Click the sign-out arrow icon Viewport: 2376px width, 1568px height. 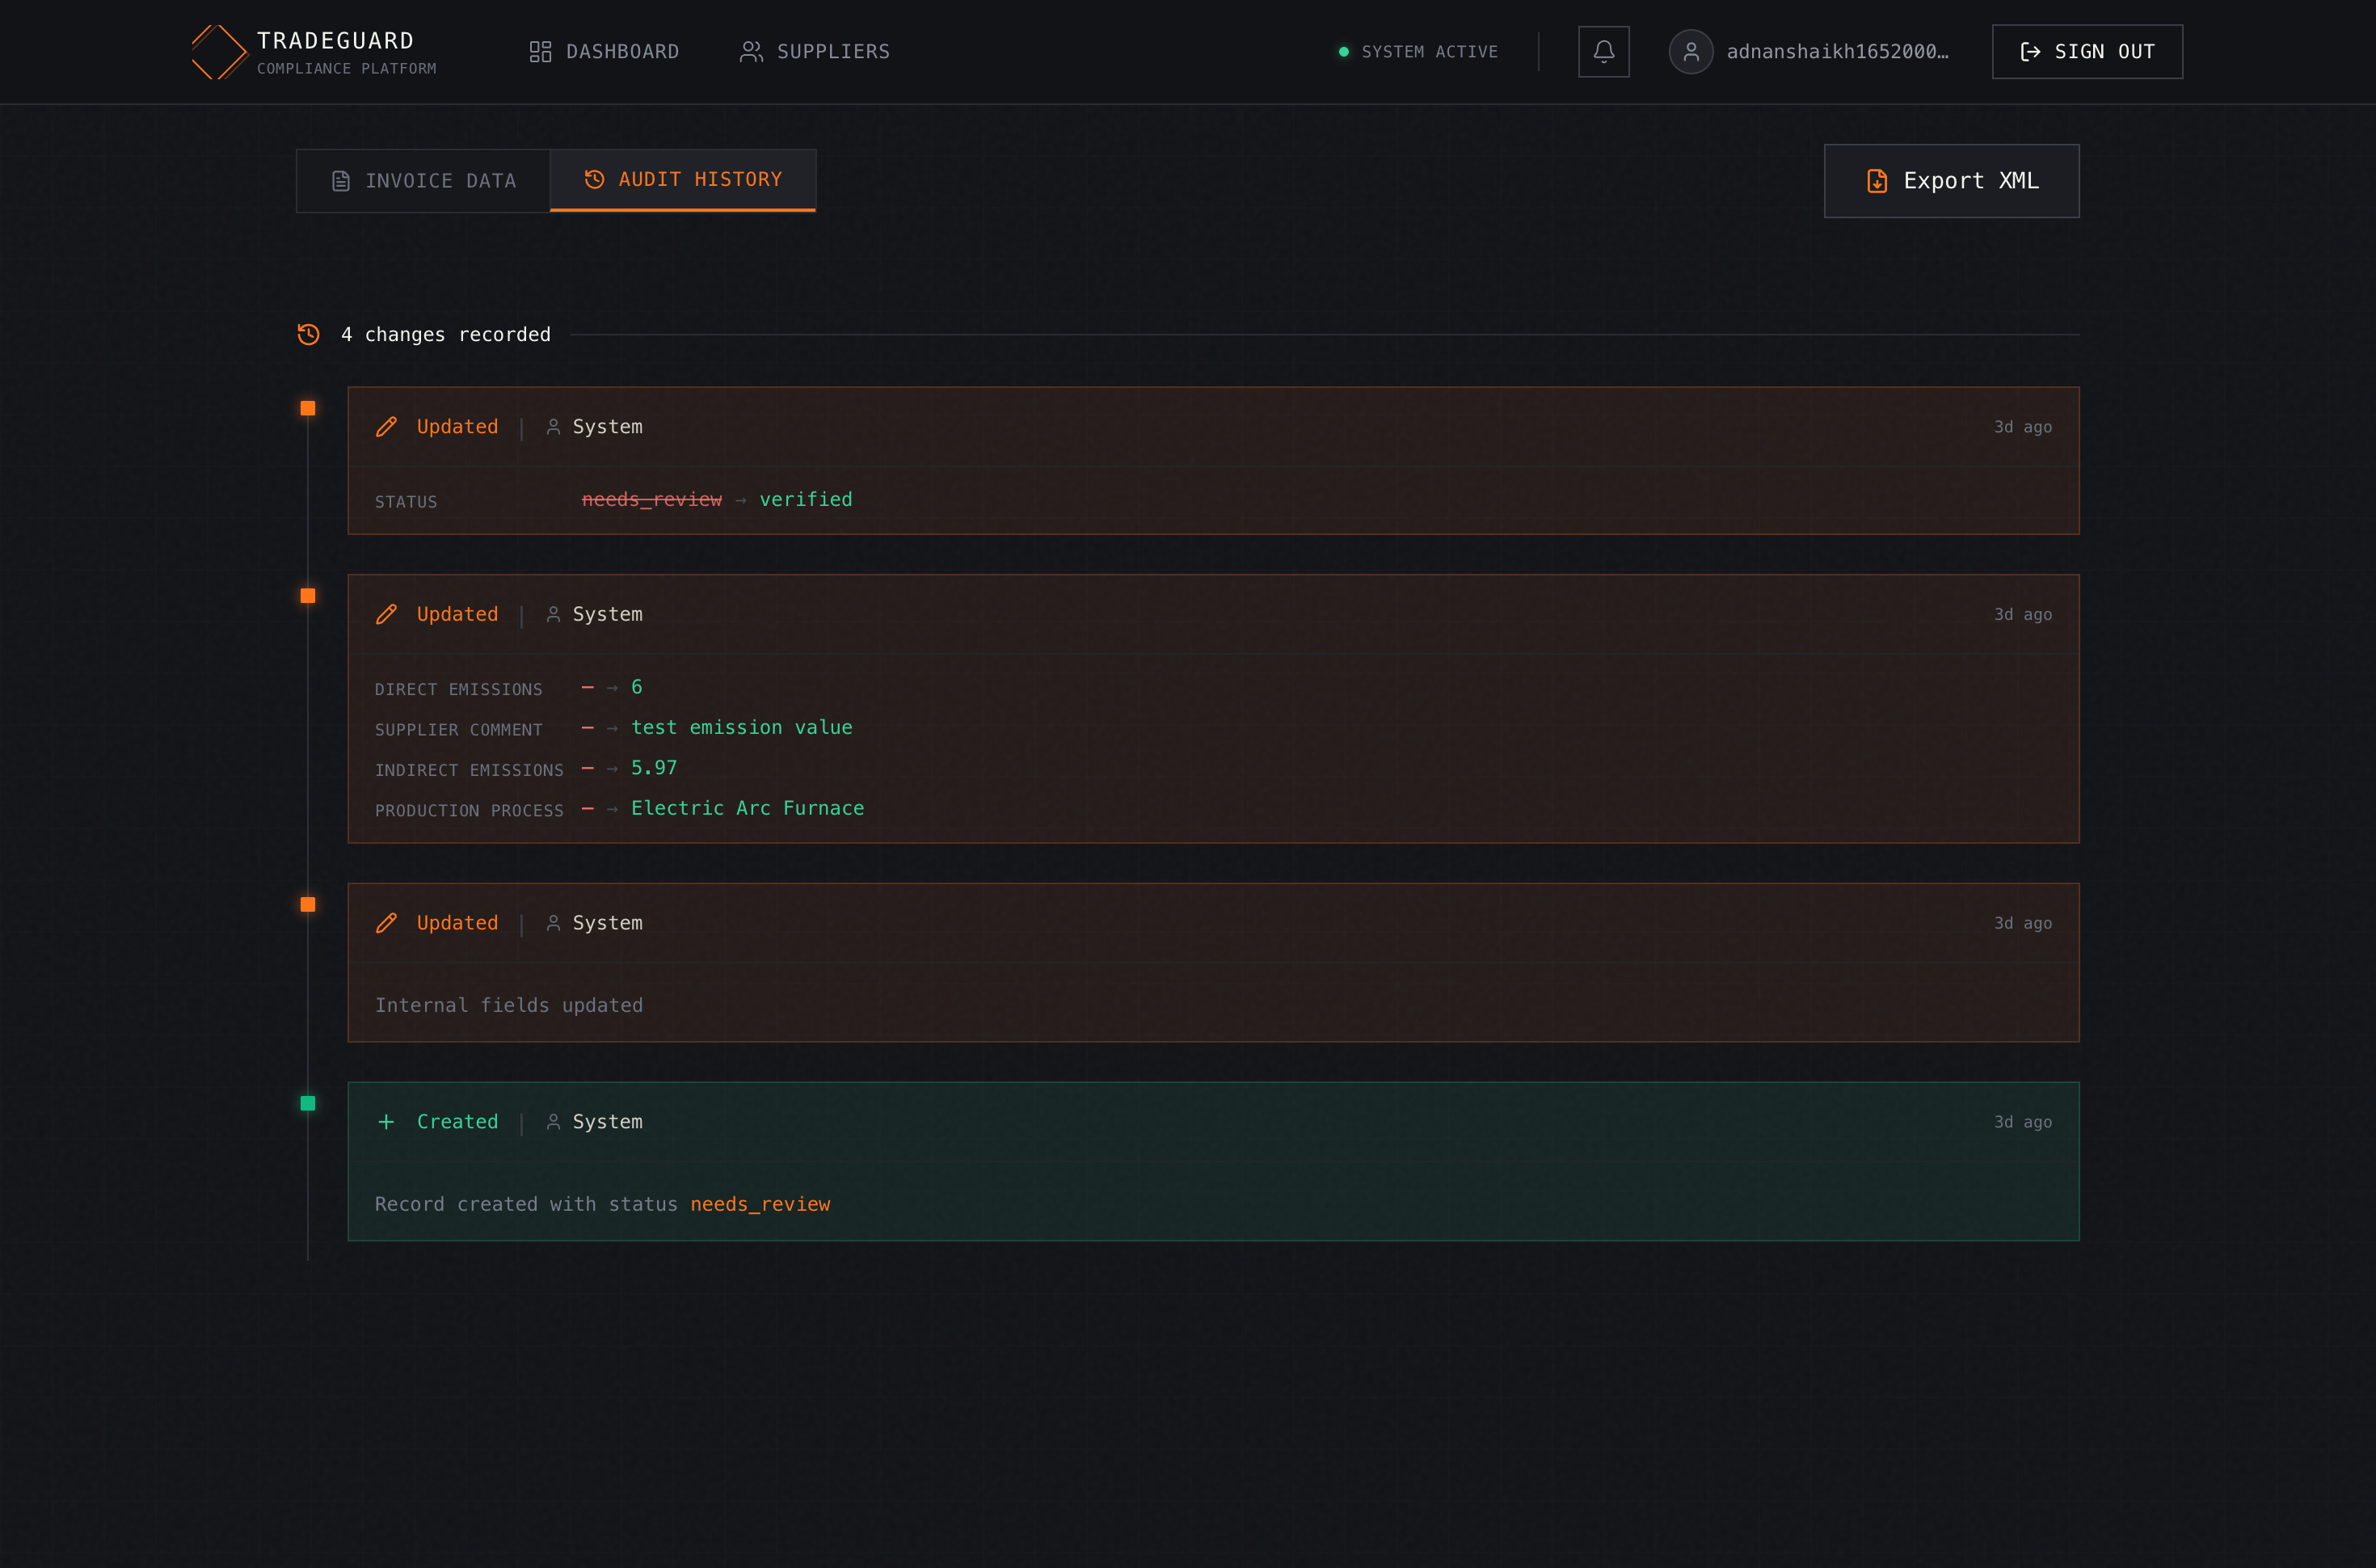[x=2031, y=51]
